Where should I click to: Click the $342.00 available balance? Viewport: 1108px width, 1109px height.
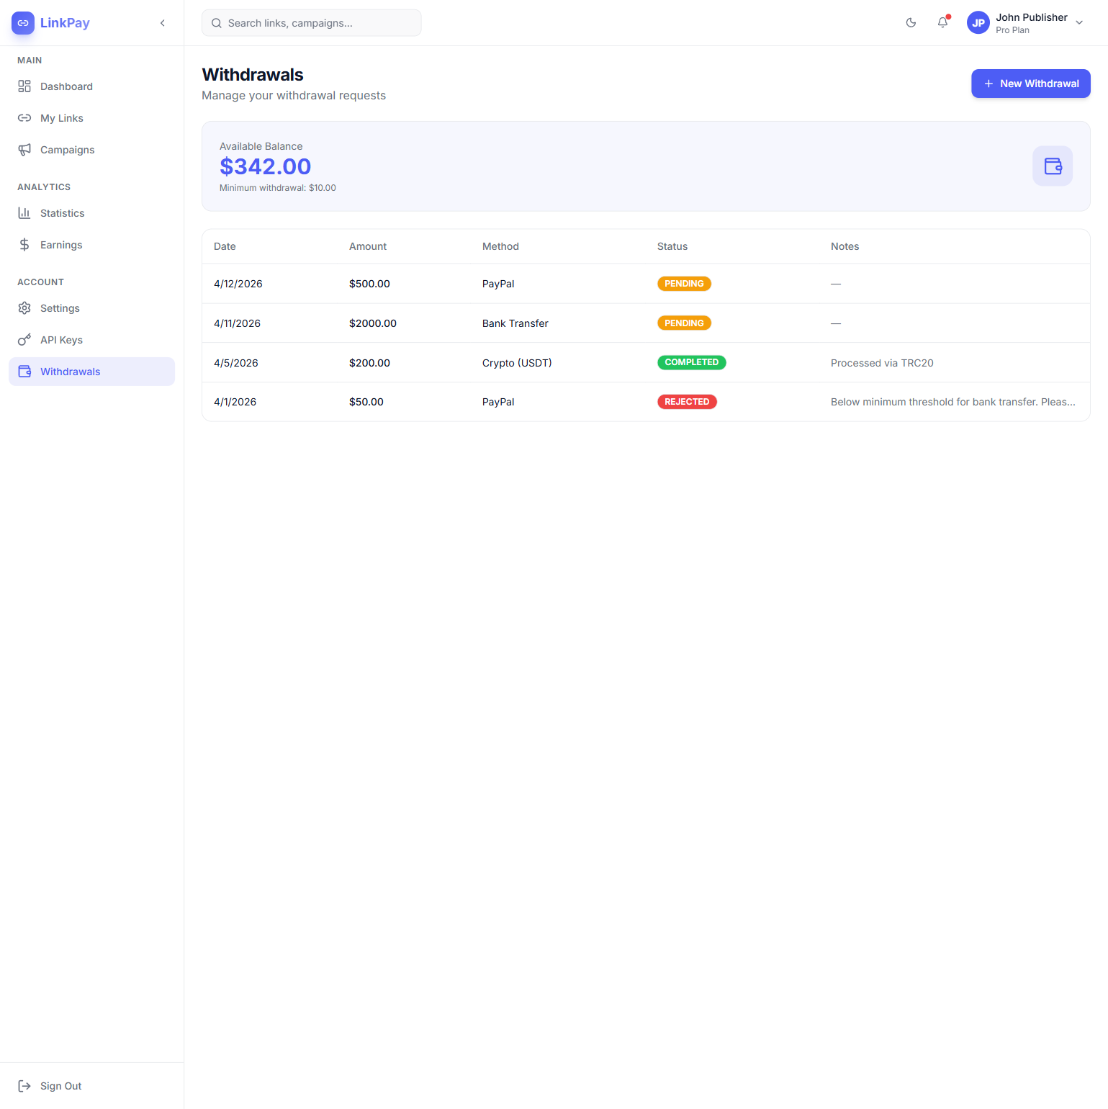tap(265, 166)
